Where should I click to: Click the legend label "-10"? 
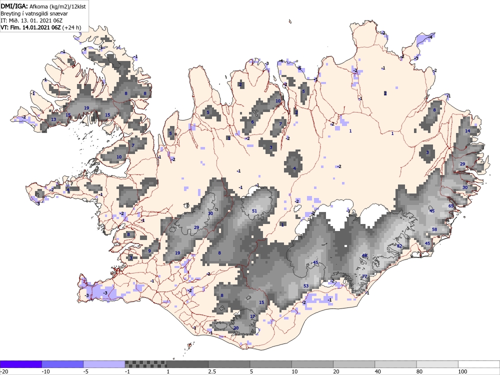pyautogui.click(x=46, y=371)
